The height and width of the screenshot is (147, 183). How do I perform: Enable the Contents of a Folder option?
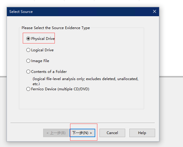pos(28,72)
